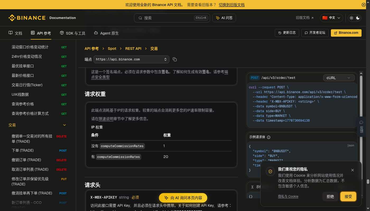Open 更新日志 changelog
The height and width of the screenshot is (211, 370).
(287, 33)
